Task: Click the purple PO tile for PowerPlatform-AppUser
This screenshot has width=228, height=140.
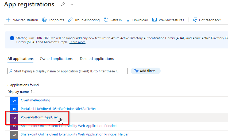Action: point(14,118)
